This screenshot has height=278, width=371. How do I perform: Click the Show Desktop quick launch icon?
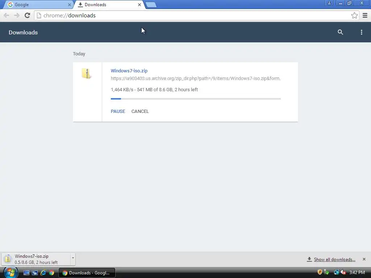[26, 273]
